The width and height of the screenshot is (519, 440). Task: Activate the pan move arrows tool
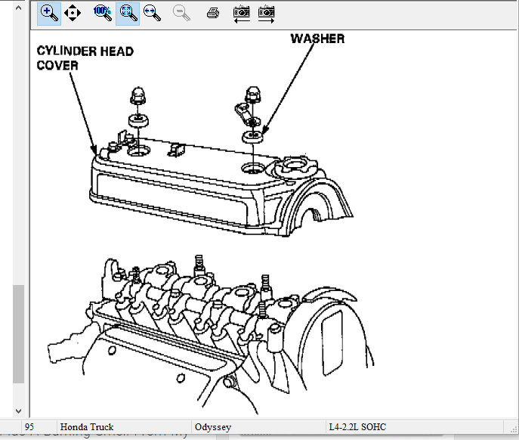click(73, 14)
